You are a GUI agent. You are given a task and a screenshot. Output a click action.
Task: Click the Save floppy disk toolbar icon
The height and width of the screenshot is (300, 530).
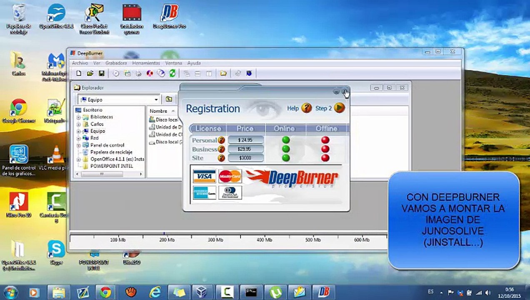(101, 73)
